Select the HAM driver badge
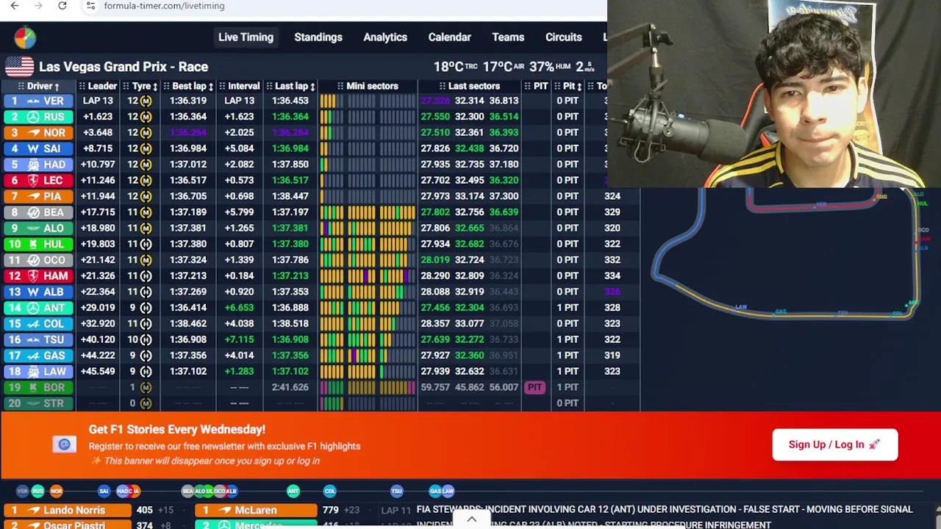Viewport: 941px width, 529px height. coord(37,276)
